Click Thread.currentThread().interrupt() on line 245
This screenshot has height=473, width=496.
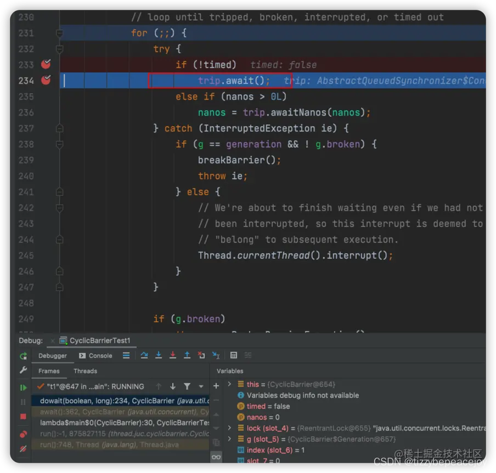[x=295, y=255]
